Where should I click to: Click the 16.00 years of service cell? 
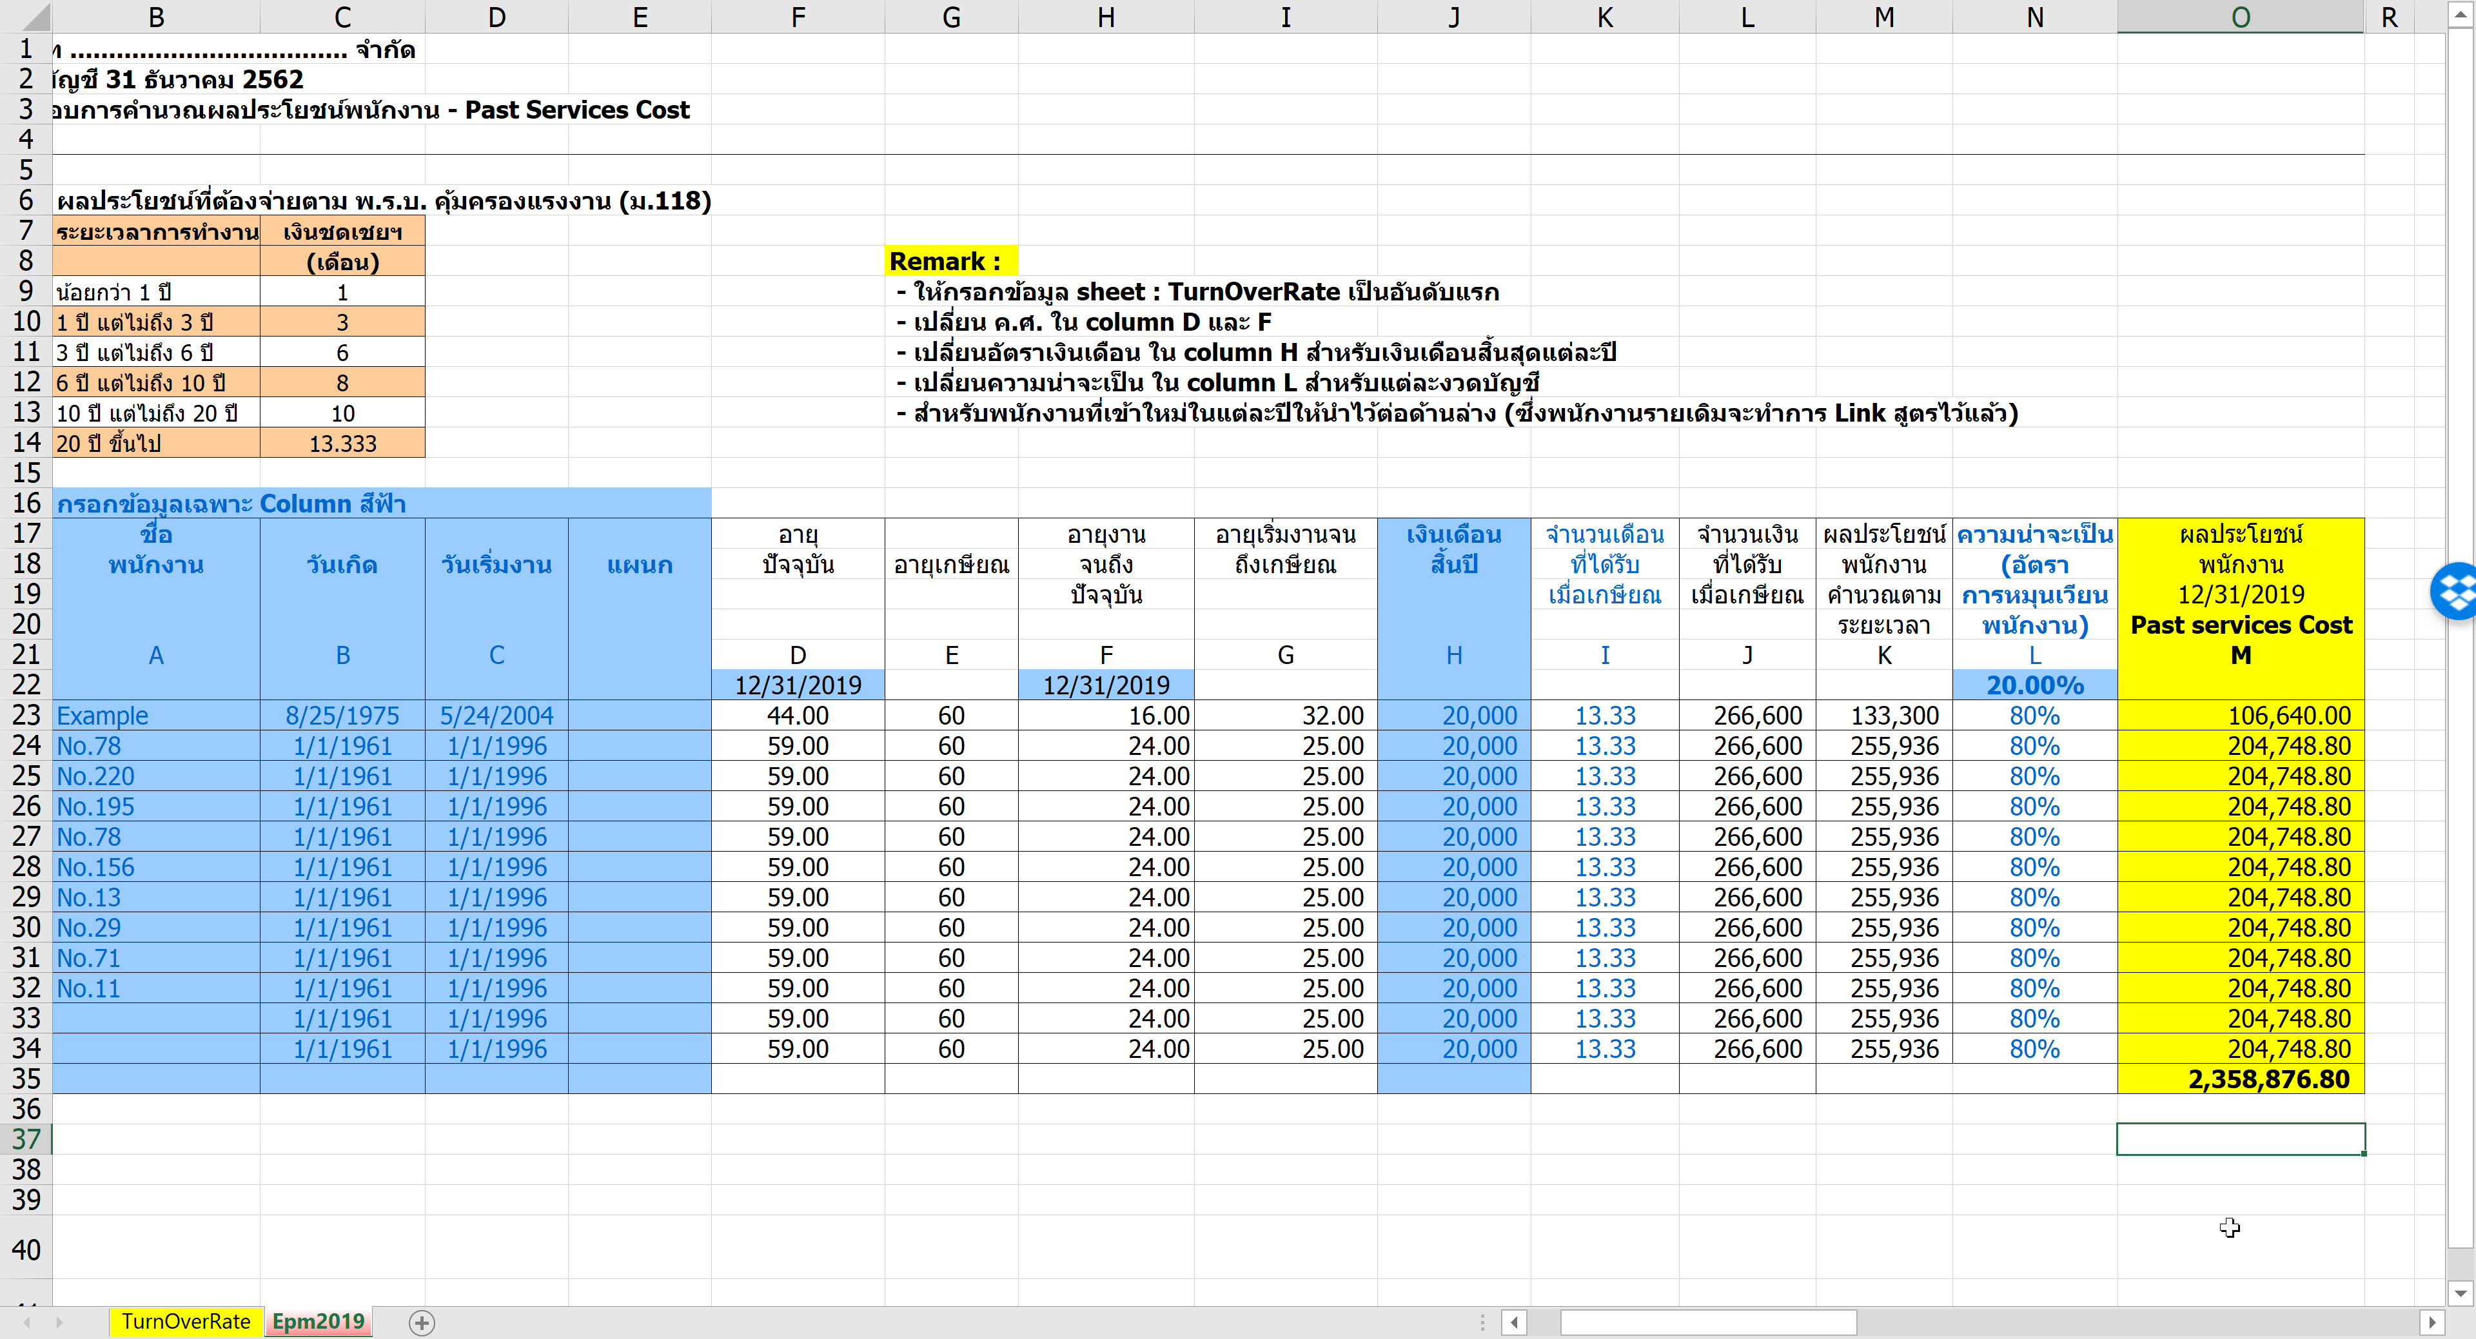click(1106, 715)
